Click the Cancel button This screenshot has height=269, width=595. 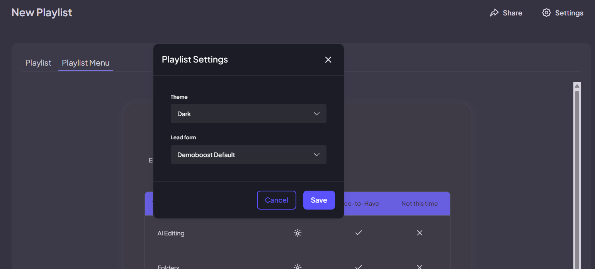point(277,200)
